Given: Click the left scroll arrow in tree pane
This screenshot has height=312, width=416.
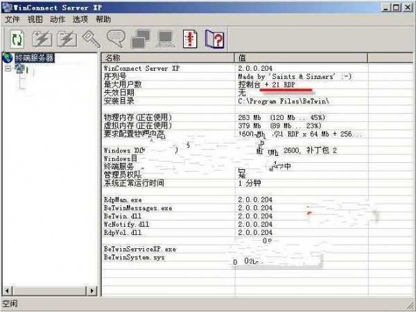Looking at the screenshot, I should [7, 291].
